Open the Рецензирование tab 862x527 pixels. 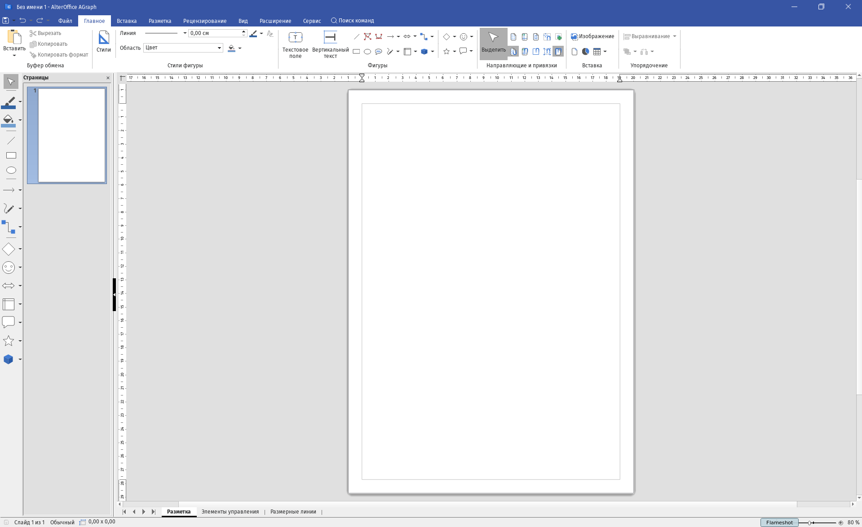coord(205,21)
